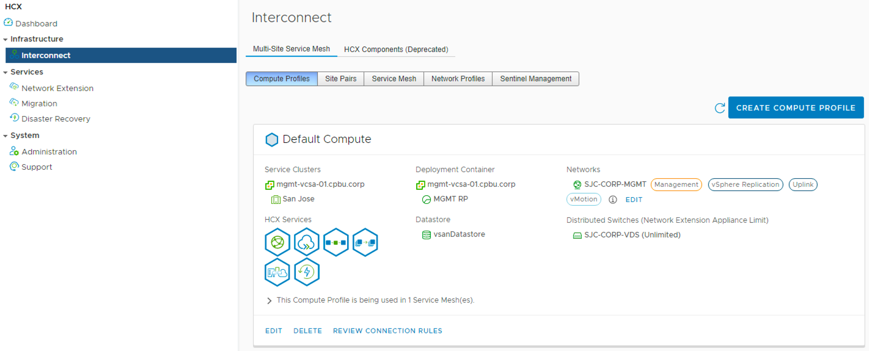Screen dimensions: 869x351
Task: Expand the Service Mesh usage details chevron
Action: [x=269, y=300]
